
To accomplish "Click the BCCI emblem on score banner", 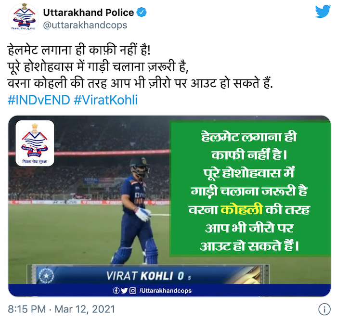I will tap(46, 275).
